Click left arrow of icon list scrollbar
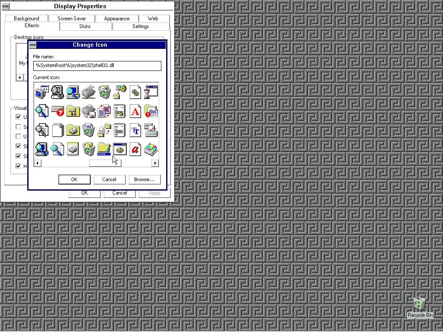Image resolution: width=443 pixels, height=332 pixels. (x=38, y=163)
